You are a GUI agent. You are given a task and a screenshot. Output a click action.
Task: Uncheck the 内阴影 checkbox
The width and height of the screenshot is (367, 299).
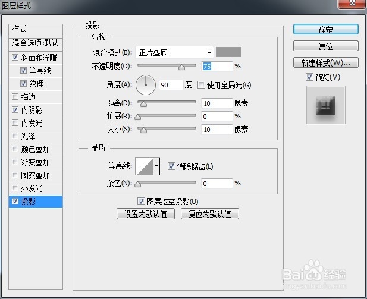[x=15, y=110]
